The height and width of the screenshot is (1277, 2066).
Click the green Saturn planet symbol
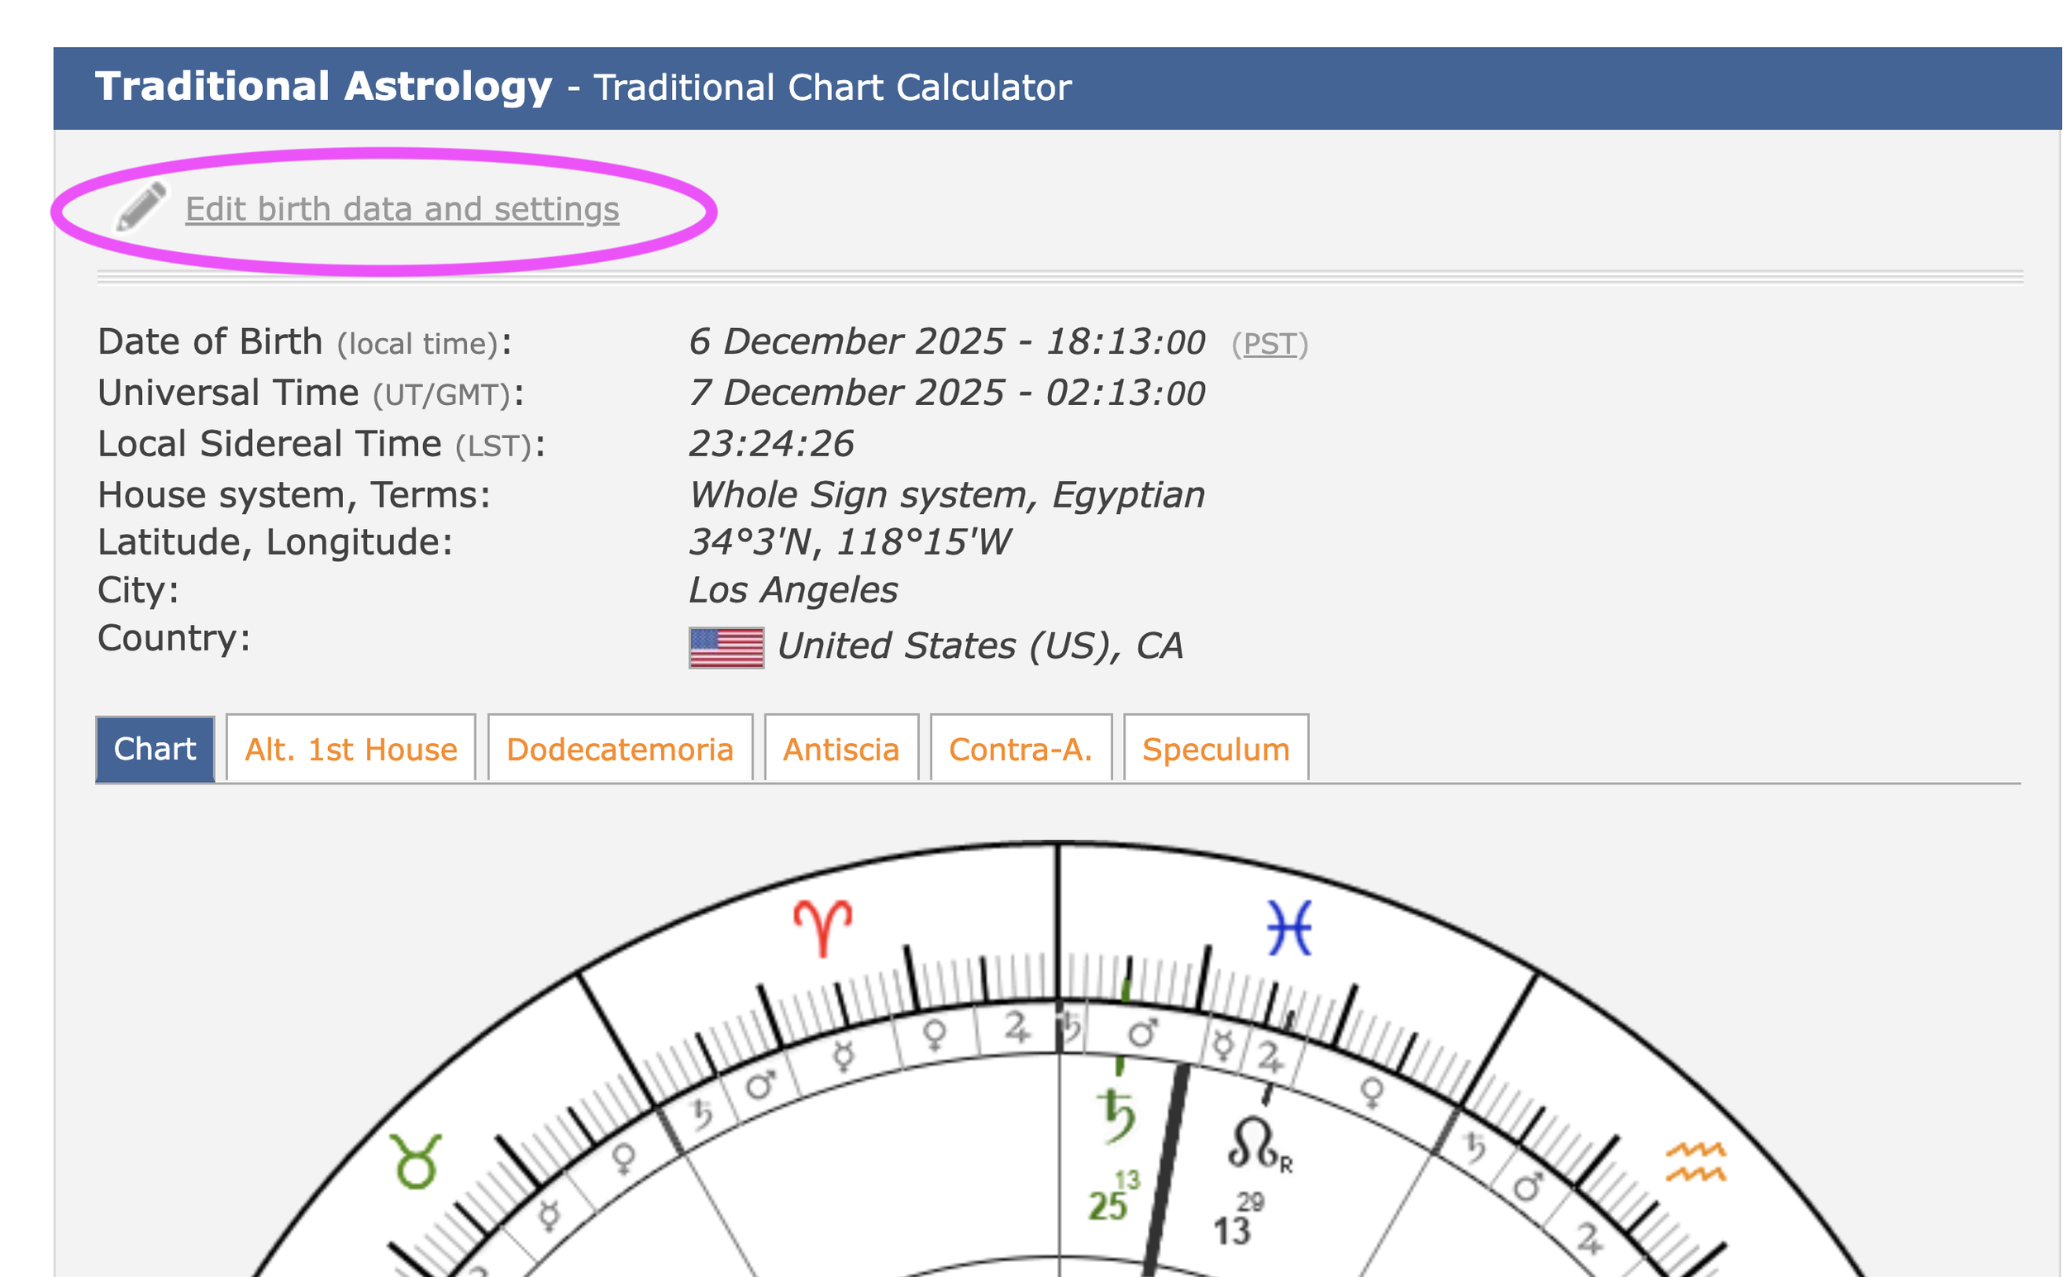[1118, 1116]
